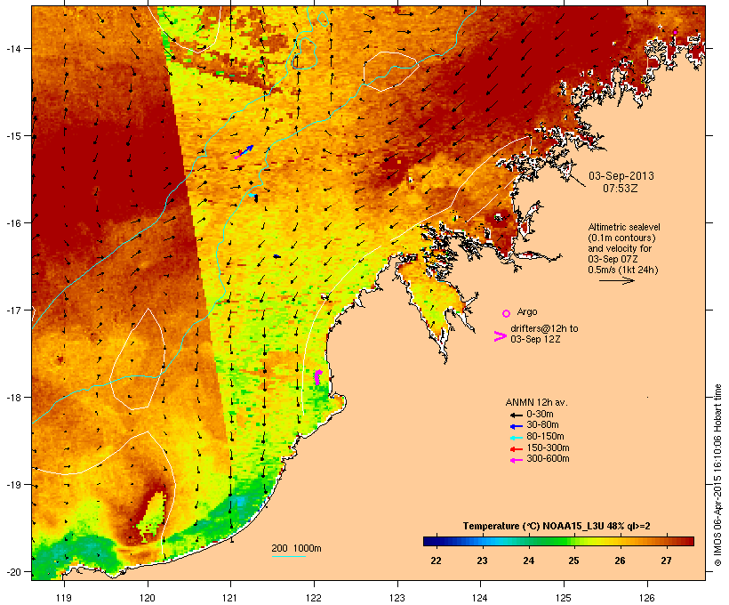Click the colorbar tick label 26
Screen dimensions: 729x605
click(621, 561)
